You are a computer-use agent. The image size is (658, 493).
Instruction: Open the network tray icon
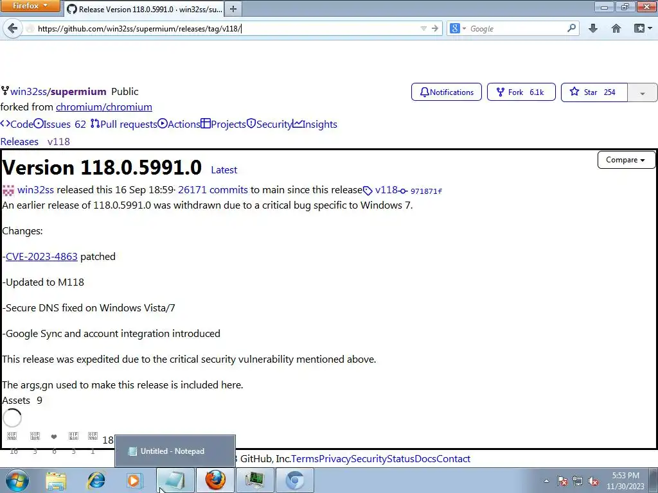click(x=578, y=481)
